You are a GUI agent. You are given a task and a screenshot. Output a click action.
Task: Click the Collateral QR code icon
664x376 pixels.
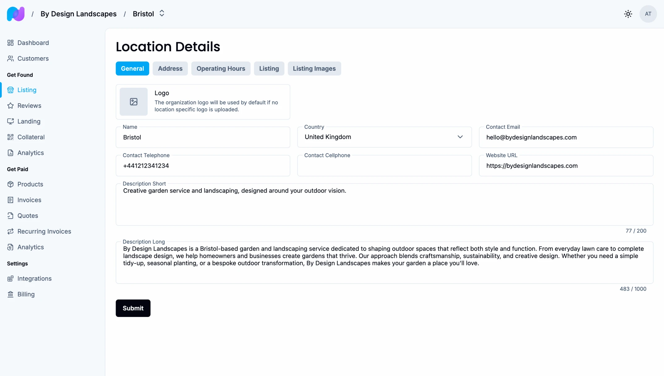[11, 137]
